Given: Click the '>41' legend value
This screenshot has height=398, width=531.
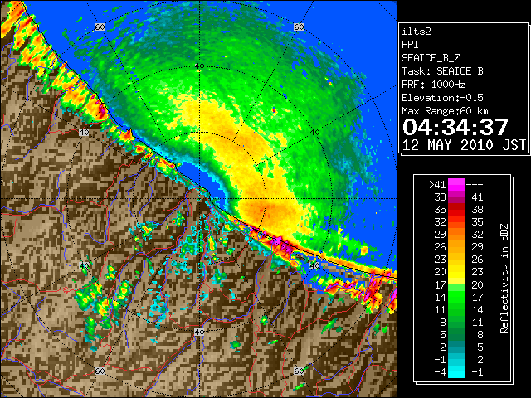Looking at the screenshot, I should pos(437,185).
